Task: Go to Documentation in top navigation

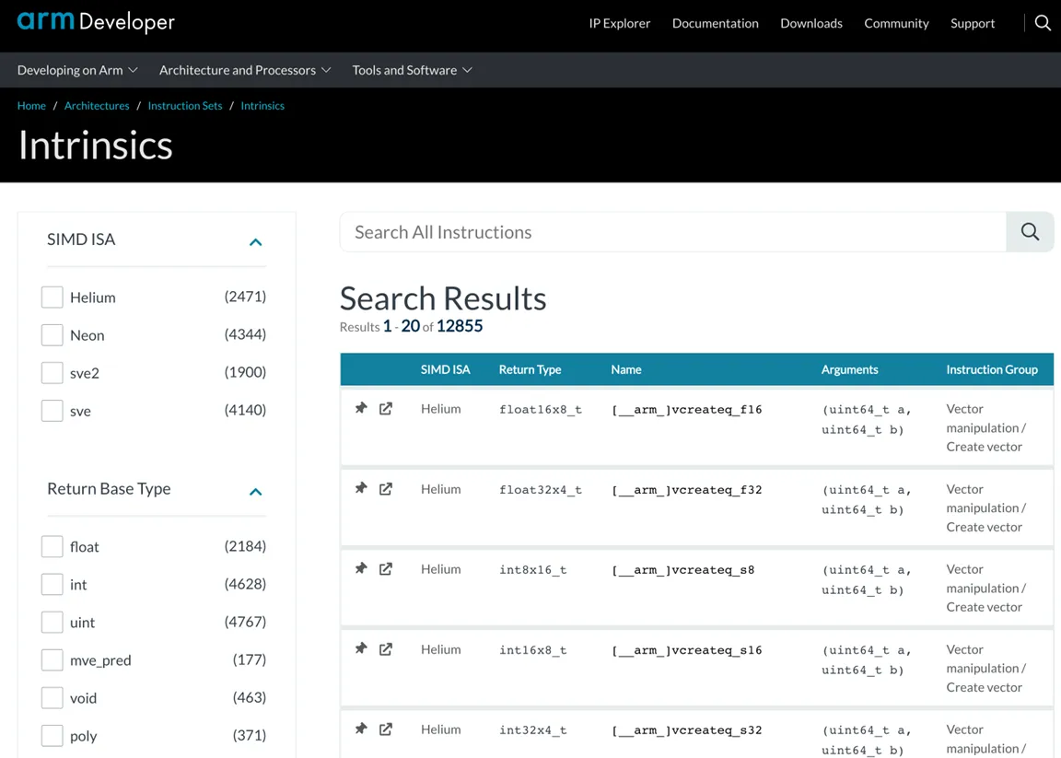Action: [715, 23]
